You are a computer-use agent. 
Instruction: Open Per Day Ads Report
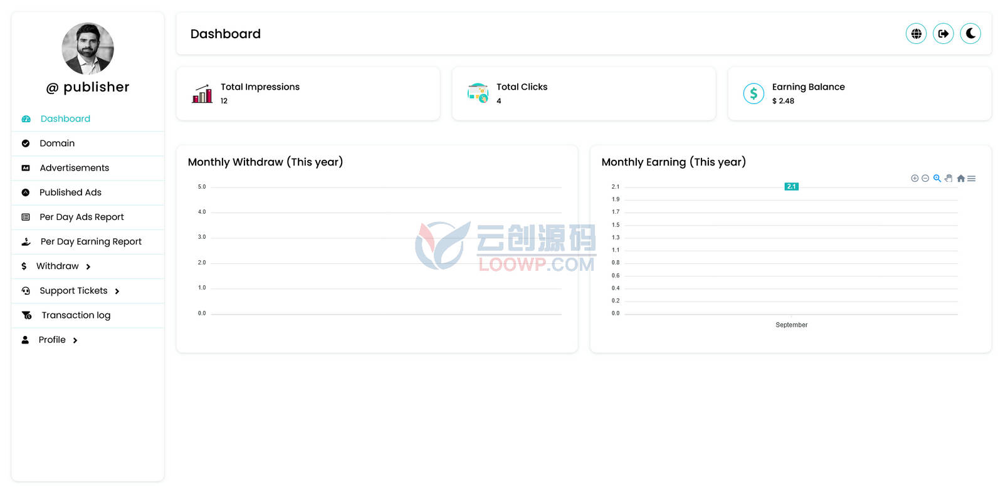(x=88, y=217)
